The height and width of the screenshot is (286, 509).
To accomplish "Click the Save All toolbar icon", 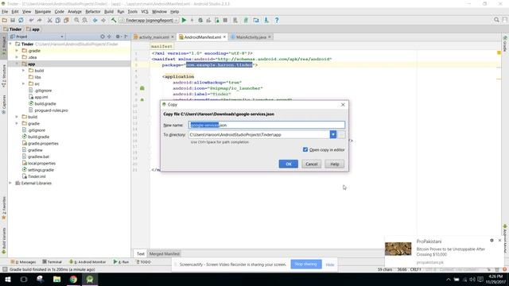I will coord(13,20).
